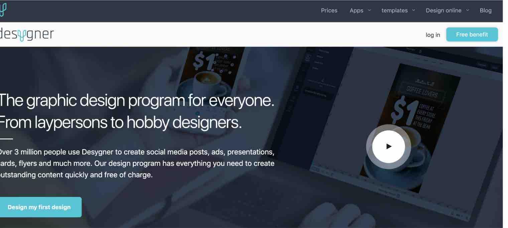
Task: Play the hero intro video
Action: tap(388, 146)
